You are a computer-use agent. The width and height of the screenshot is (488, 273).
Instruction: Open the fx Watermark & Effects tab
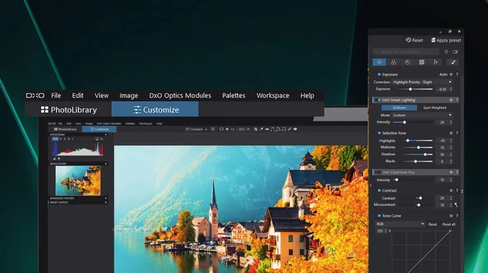pyautogui.click(x=436, y=62)
